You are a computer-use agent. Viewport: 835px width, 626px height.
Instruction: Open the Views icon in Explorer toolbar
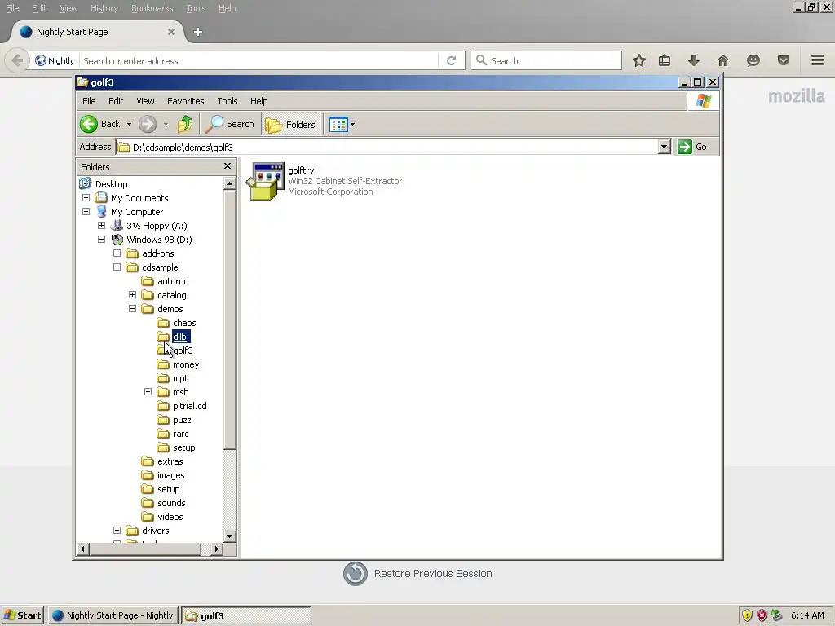coord(338,125)
